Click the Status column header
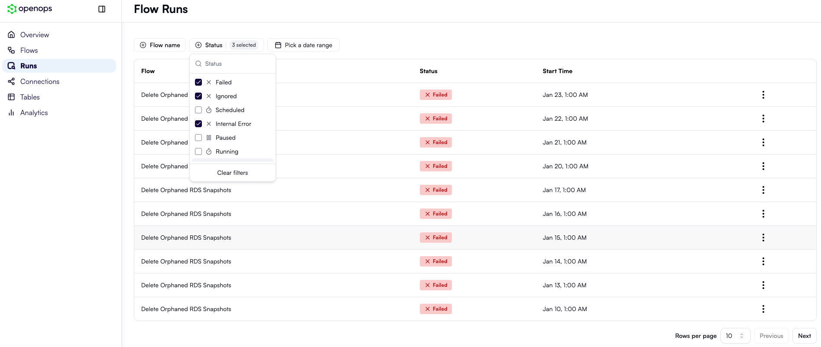The image size is (821, 347). click(428, 71)
